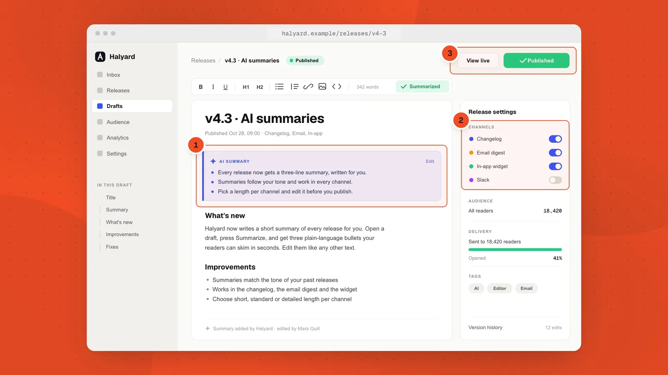Enable the Slack channel

pos(555,180)
